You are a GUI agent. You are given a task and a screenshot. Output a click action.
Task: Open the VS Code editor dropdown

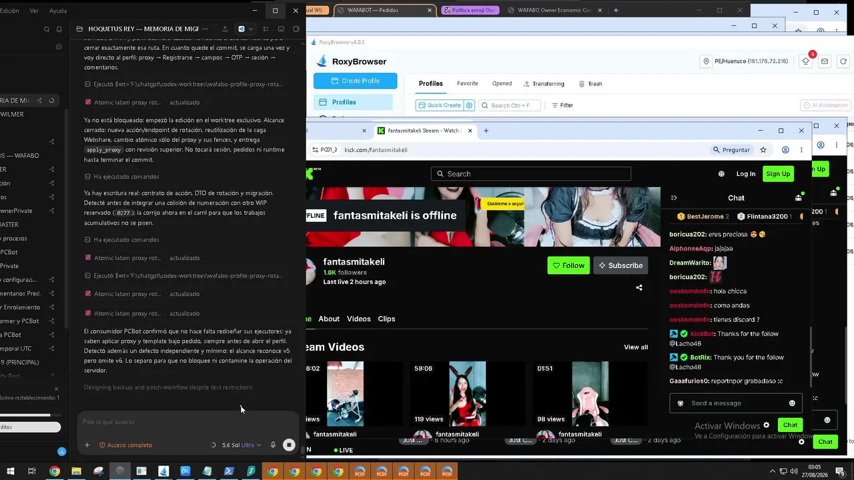pos(246,29)
